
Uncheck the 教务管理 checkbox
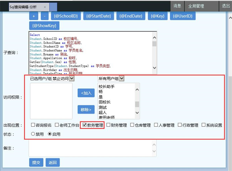pos(84,125)
